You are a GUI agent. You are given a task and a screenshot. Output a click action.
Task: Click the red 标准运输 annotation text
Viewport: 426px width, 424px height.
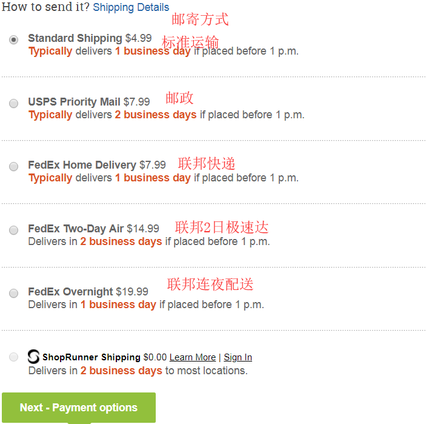[190, 42]
